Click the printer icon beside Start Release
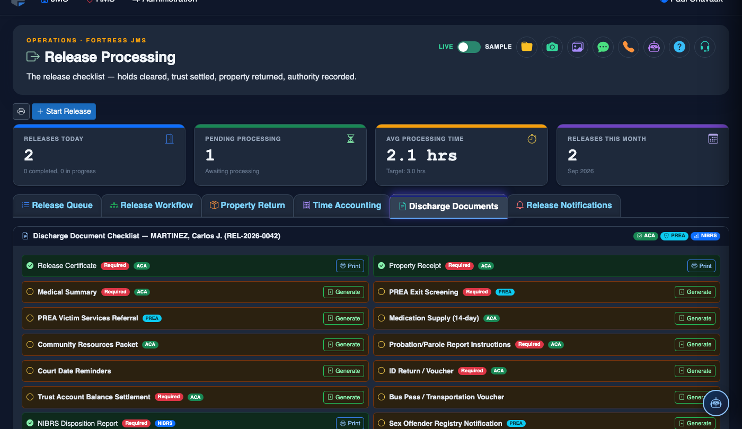This screenshot has height=429, width=742. tap(21, 111)
